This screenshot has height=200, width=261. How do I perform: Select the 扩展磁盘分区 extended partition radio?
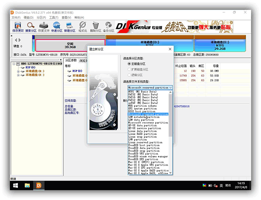[129, 70]
